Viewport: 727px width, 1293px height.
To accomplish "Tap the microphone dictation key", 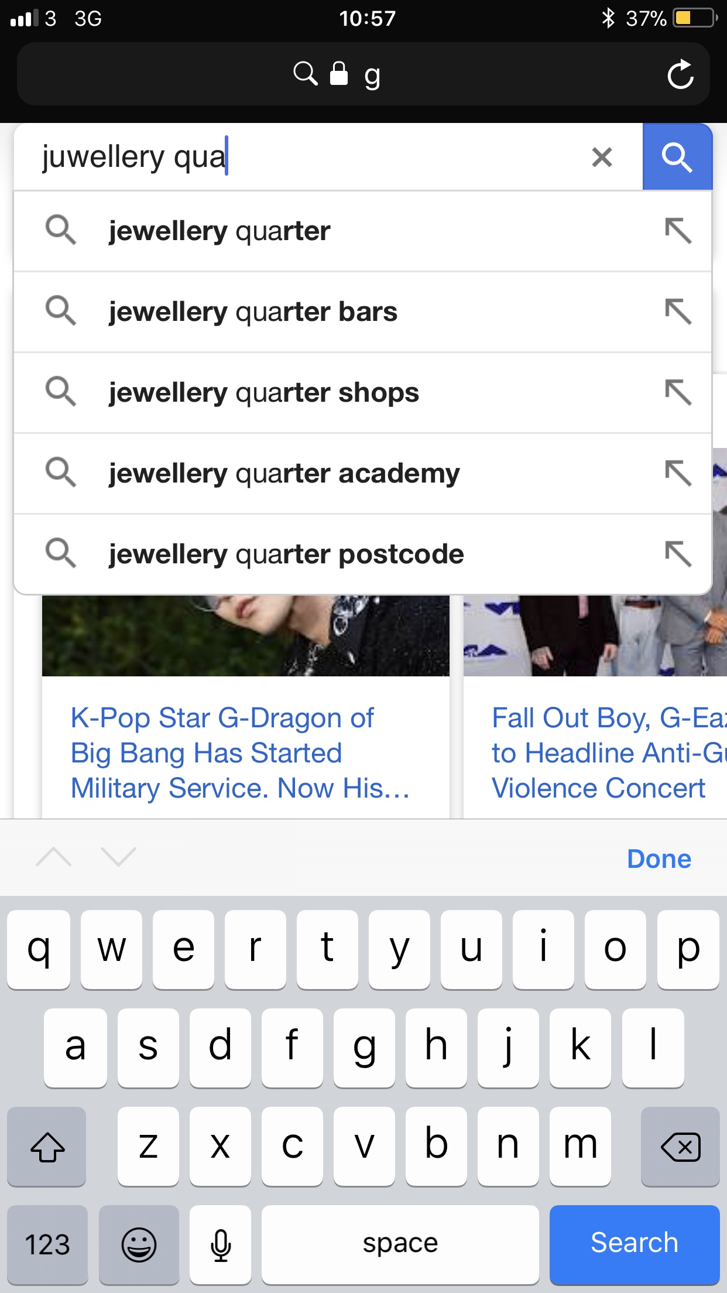I will coord(221,1244).
